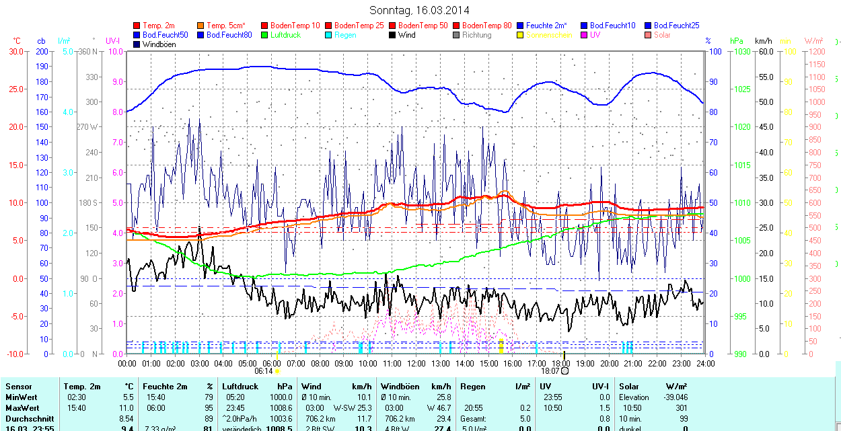Click the 12:00 time axis label

coord(416,363)
